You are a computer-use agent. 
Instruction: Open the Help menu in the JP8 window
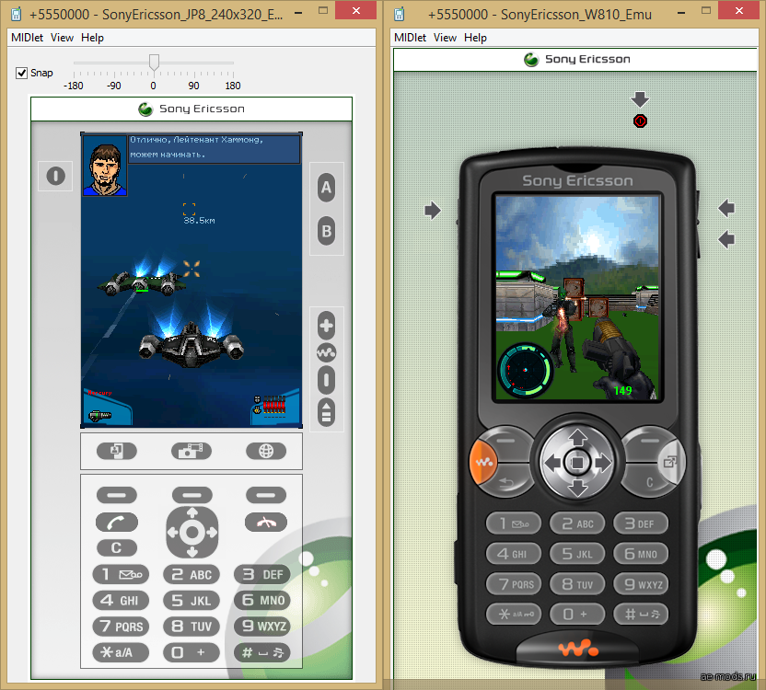click(92, 38)
